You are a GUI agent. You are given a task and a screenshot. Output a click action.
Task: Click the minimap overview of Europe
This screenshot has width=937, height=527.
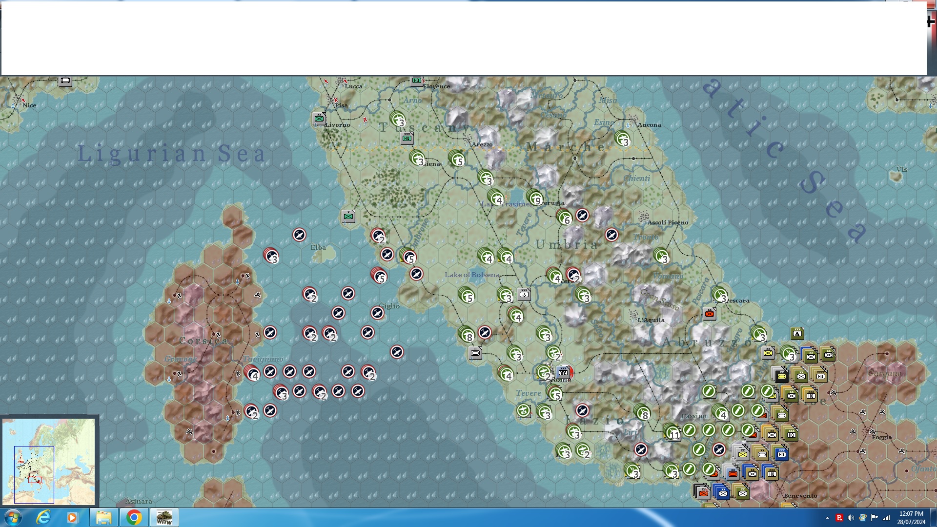point(49,461)
